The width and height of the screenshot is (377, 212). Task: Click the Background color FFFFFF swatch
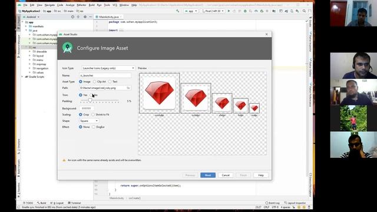87,108
